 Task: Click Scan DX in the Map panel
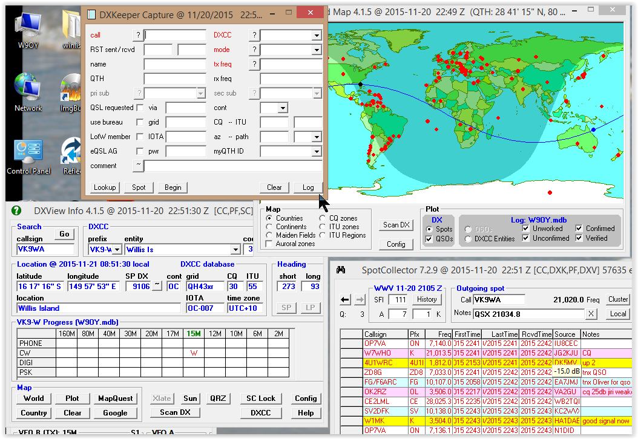pyautogui.click(x=396, y=225)
